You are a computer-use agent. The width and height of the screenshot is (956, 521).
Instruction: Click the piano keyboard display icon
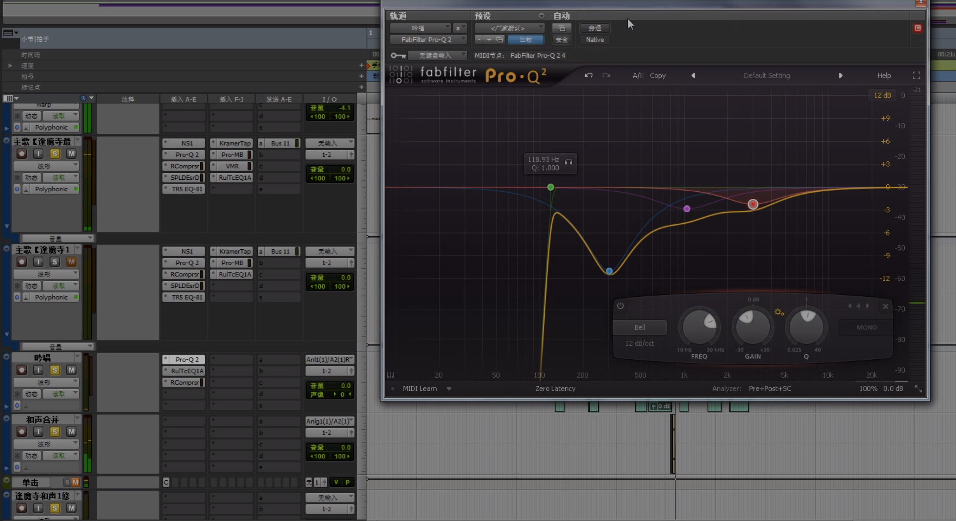click(x=390, y=375)
